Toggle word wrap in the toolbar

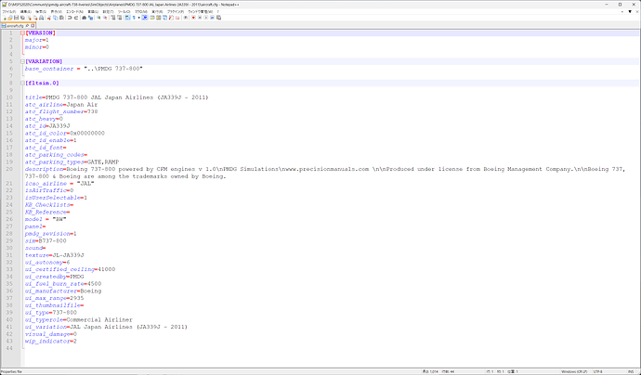click(x=127, y=18)
